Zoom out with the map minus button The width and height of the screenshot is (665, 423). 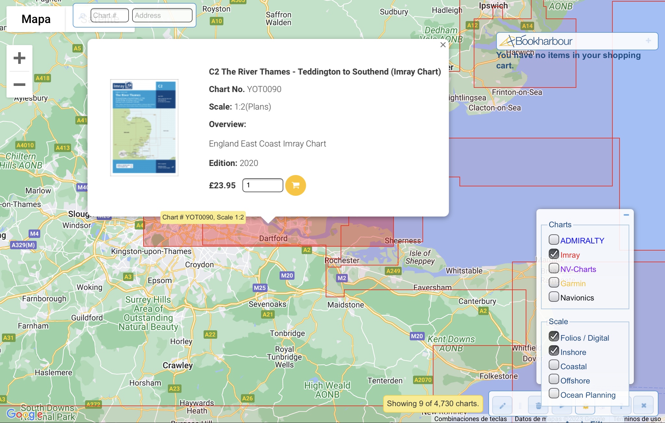[19, 85]
